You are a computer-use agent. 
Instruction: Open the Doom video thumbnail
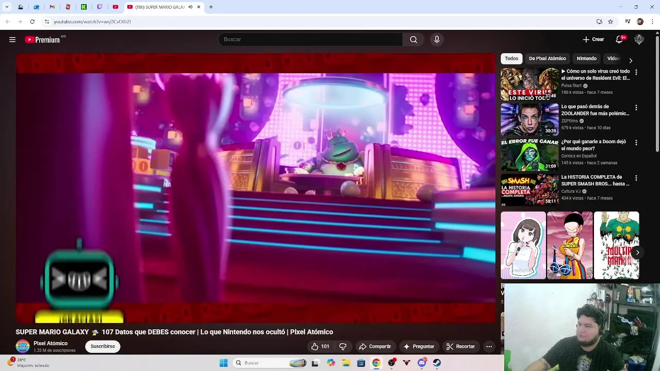tap(530, 155)
